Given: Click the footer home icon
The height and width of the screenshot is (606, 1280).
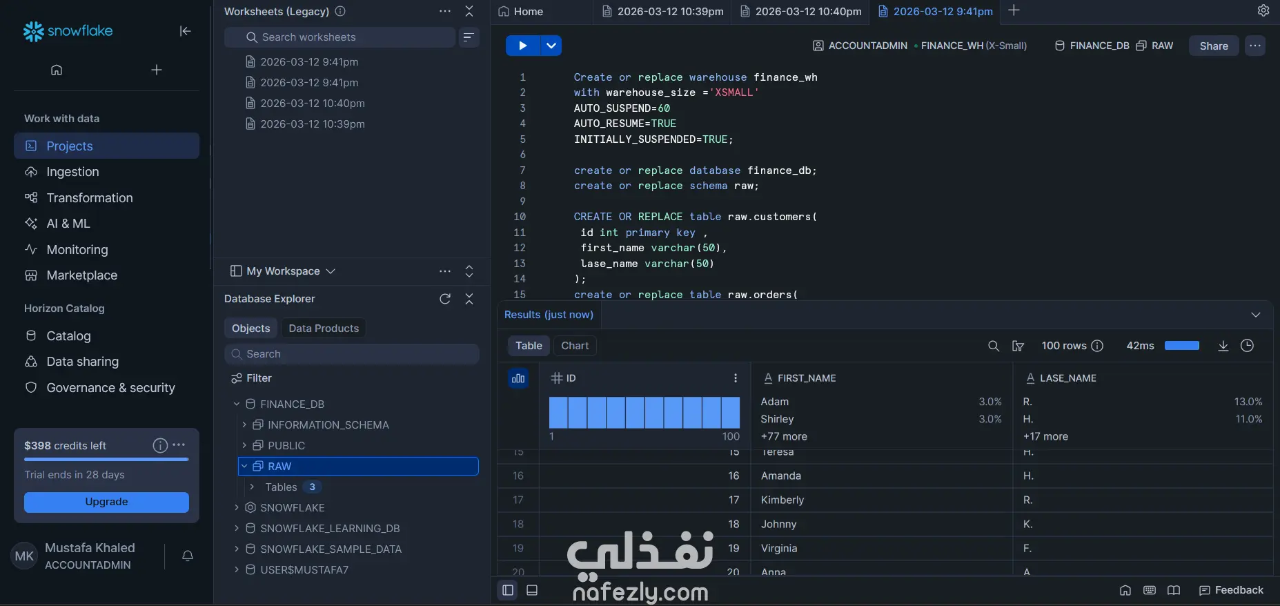Looking at the screenshot, I should pyautogui.click(x=1125, y=590).
